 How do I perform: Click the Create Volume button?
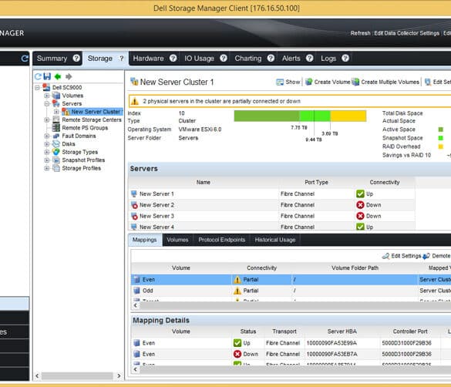[x=328, y=82]
